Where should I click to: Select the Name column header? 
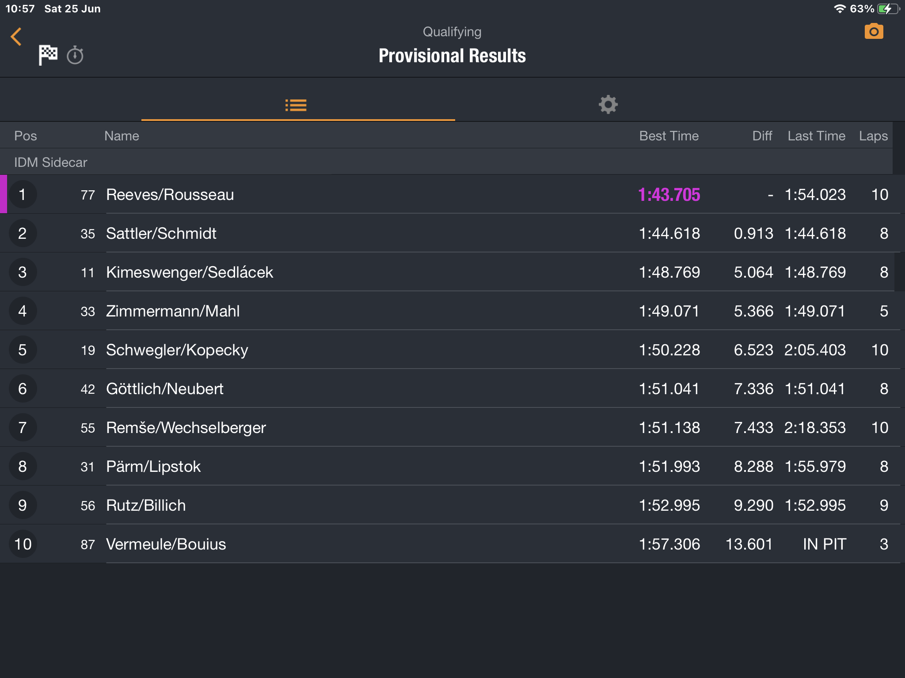[x=122, y=136]
